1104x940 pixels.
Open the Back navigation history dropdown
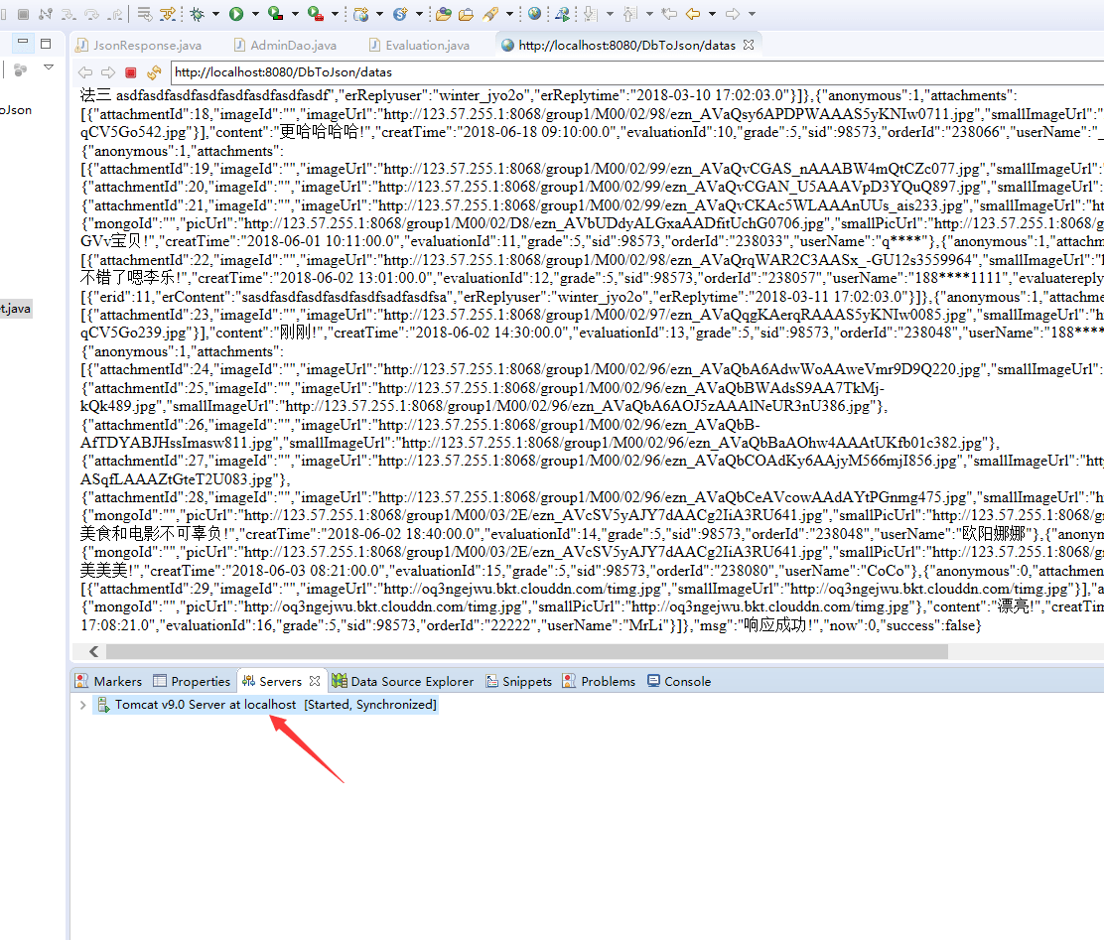tap(712, 14)
